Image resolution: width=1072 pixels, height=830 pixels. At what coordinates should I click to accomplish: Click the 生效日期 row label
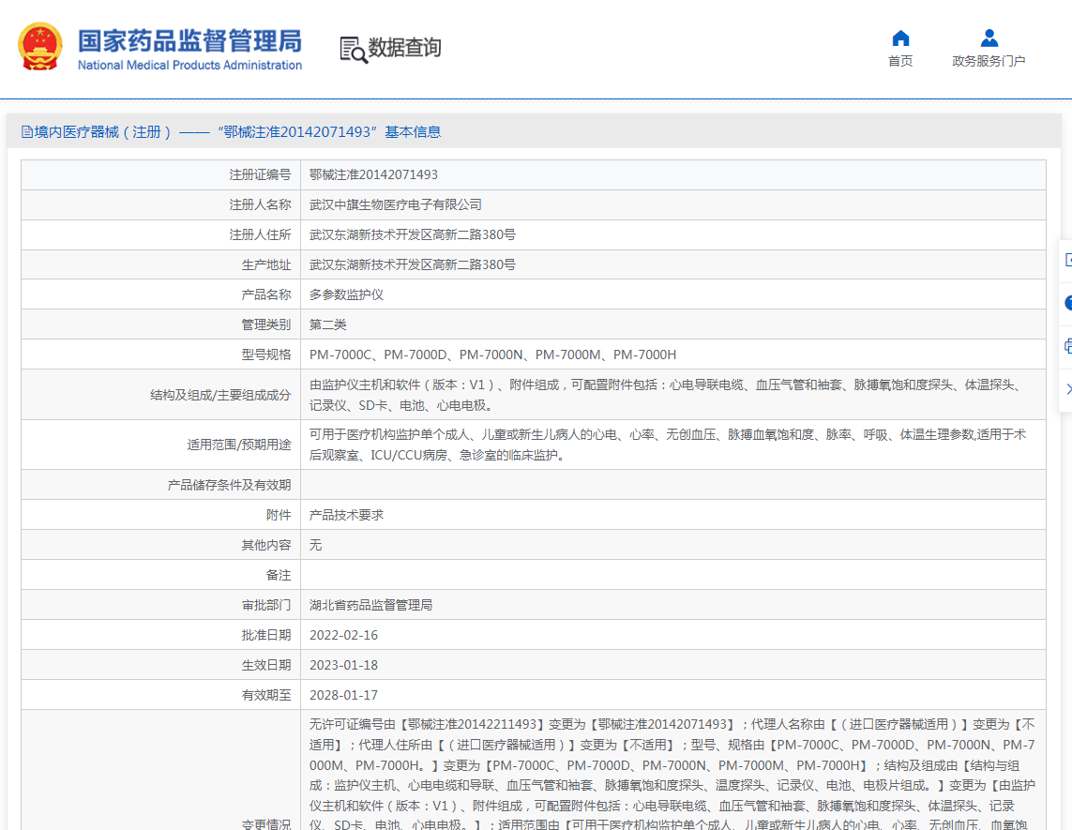click(266, 666)
